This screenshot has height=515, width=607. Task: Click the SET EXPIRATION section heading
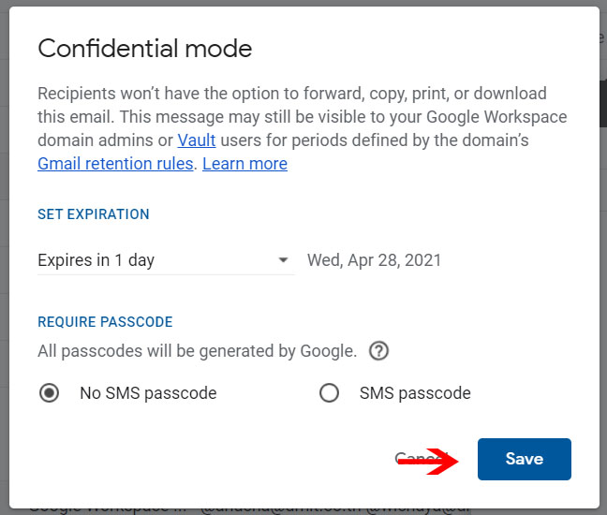pos(94,214)
